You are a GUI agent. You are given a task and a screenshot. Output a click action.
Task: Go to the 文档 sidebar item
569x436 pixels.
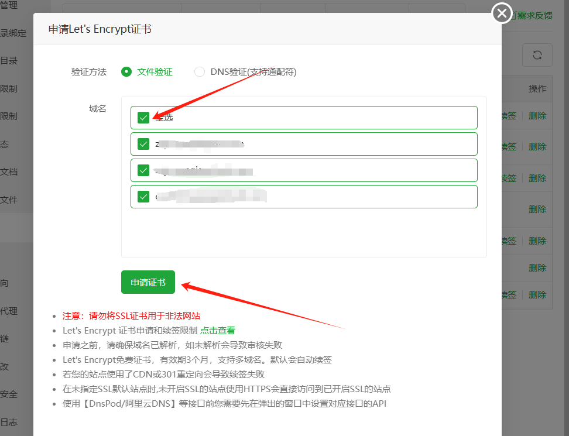coord(8,172)
